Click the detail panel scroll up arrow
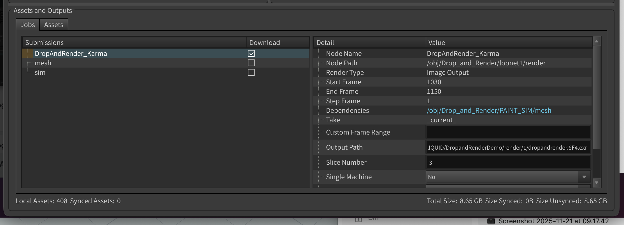Viewport: 624px width, 225px height. tap(597, 41)
